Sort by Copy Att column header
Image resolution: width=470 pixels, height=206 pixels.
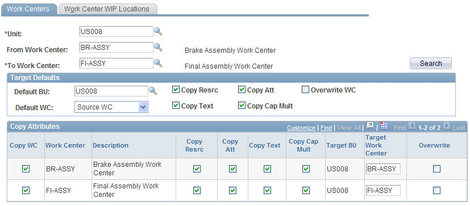pyautogui.click(x=230, y=145)
